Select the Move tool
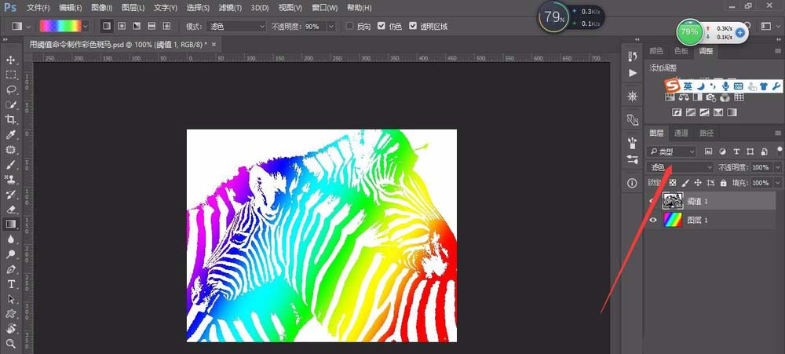Viewport: 785px width, 354px height. click(x=11, y=60)
